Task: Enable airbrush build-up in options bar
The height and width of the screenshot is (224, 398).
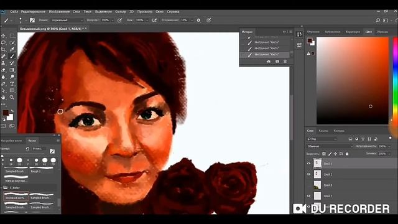Action: coord(154,20)
